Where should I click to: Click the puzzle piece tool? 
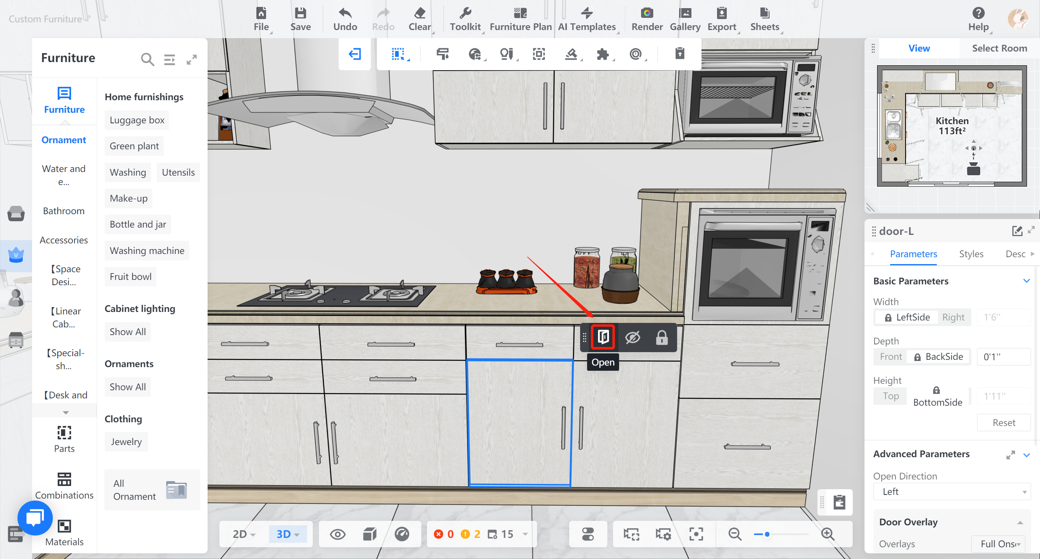click(602, 54)
